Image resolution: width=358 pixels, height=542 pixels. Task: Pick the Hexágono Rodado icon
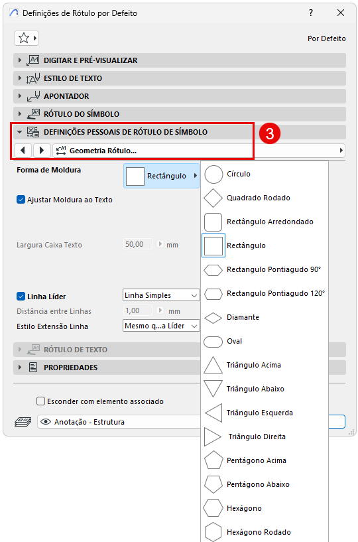(x=213, y=532)
